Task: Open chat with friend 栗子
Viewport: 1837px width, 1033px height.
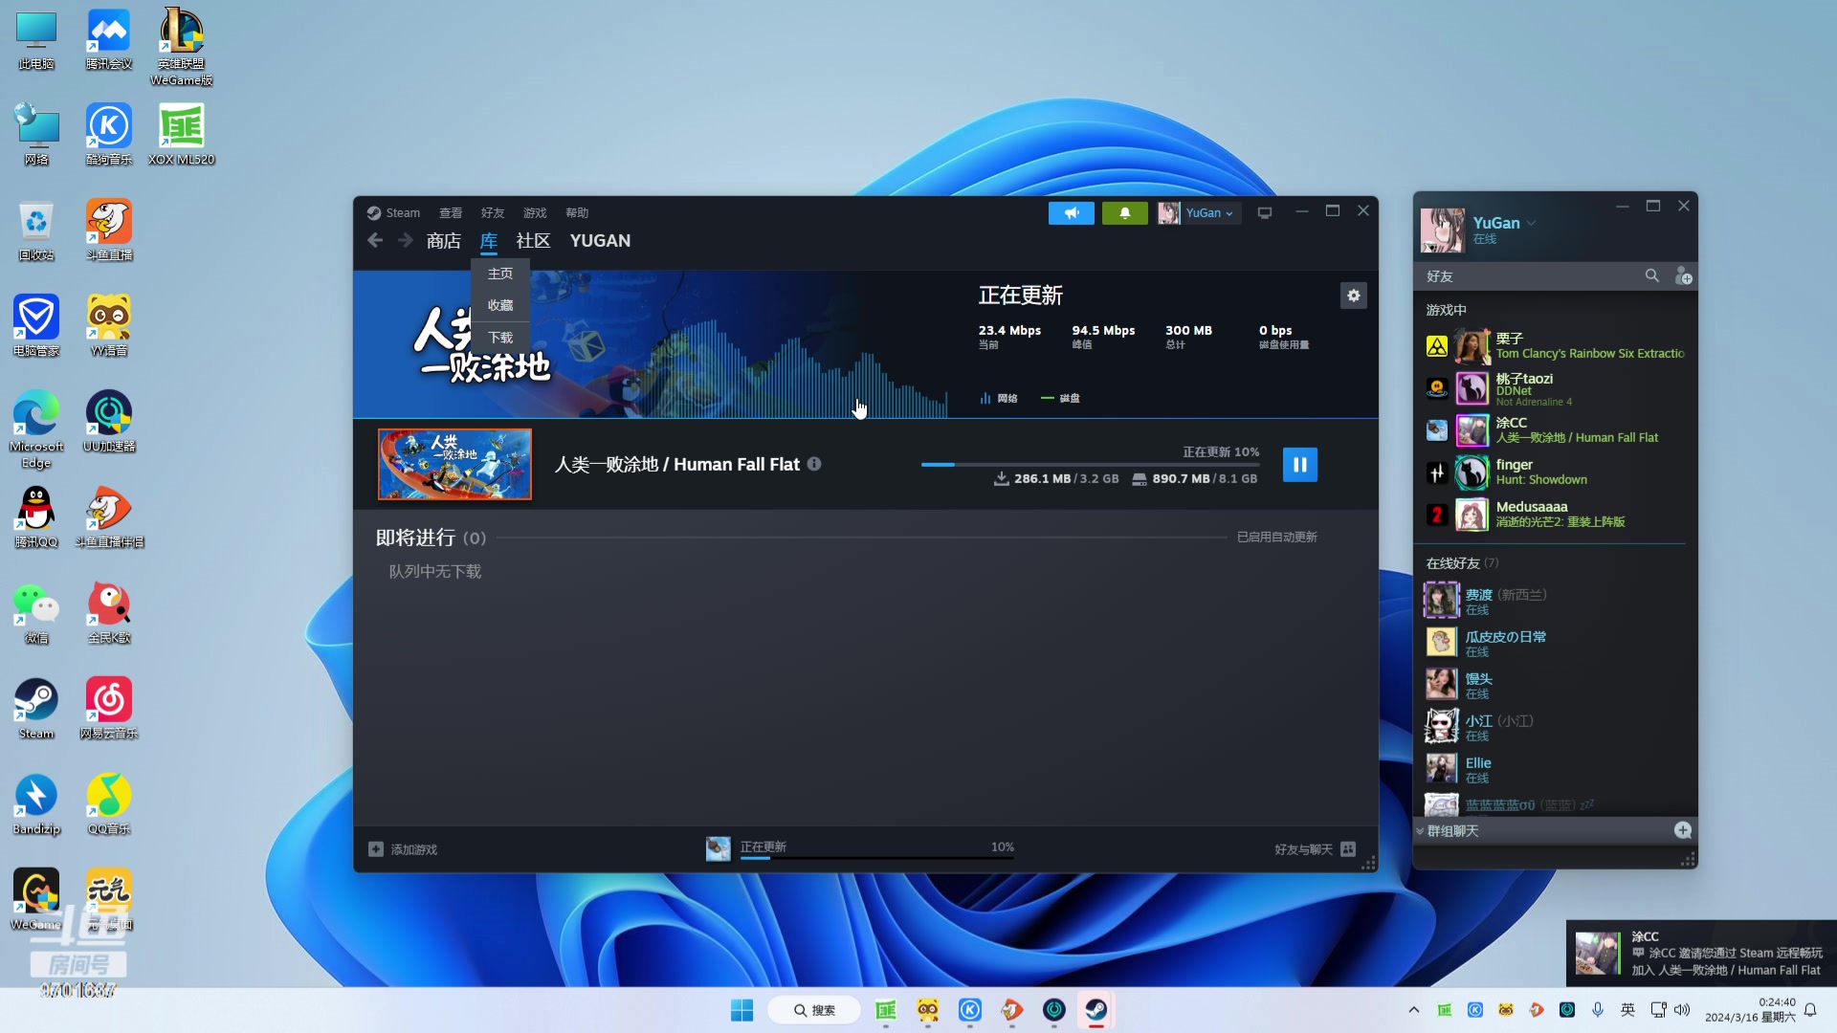Action: [1555, 346]
